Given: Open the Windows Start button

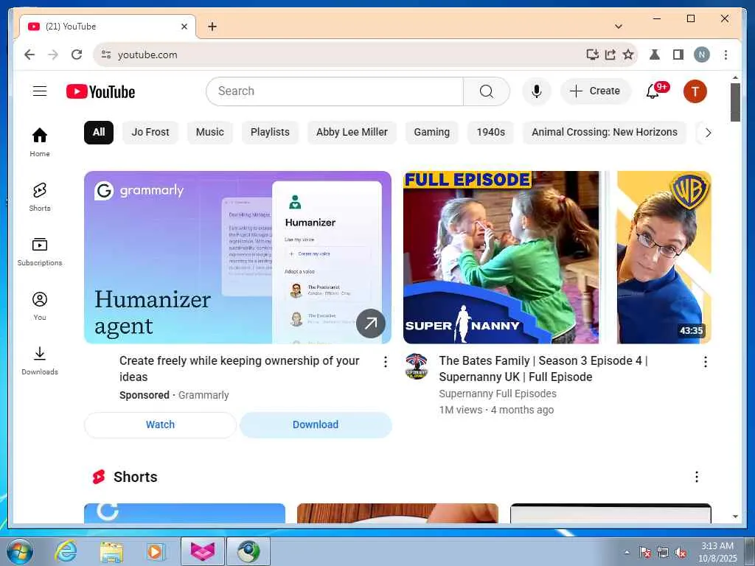Looking at the screenshot, I should [x=19, y=551].
